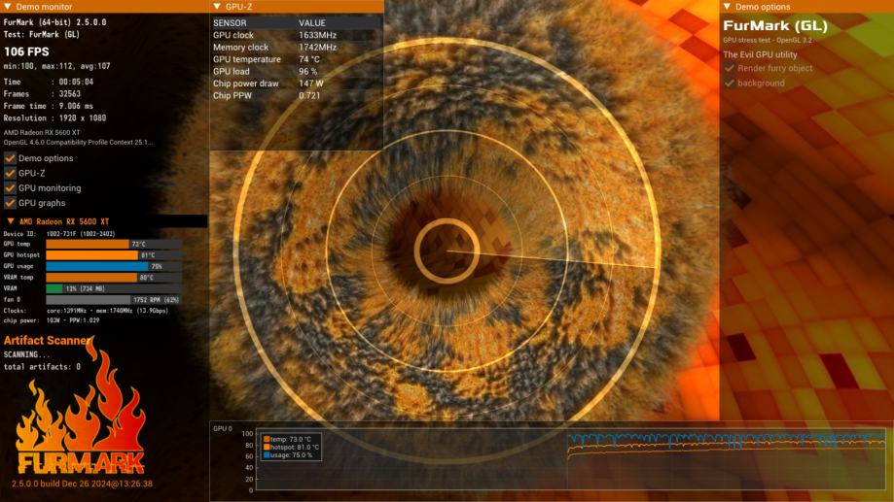The height and width of the screenshot is (502, 894).
Task: Click the Device ID '1002-731F' line
Action: click(x=59, y=233)
